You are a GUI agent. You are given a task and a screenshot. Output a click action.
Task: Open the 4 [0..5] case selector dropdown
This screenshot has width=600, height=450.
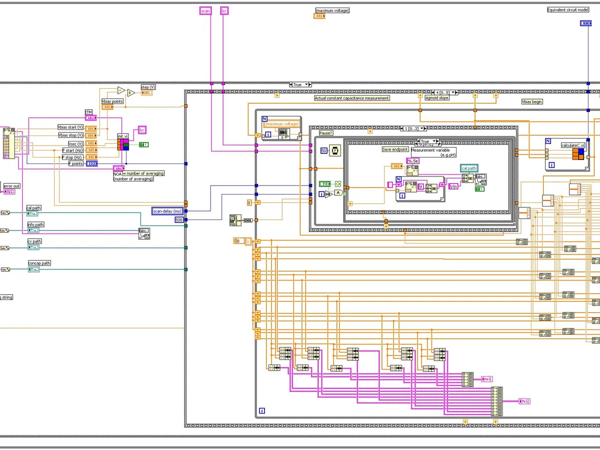click(x=454, y=92)
